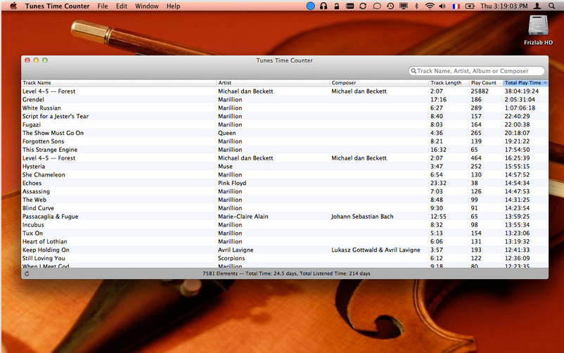Select the Blind Curve row
Image resolution: width=564 pixels, height=353 pixels.
tap(285, 208)
